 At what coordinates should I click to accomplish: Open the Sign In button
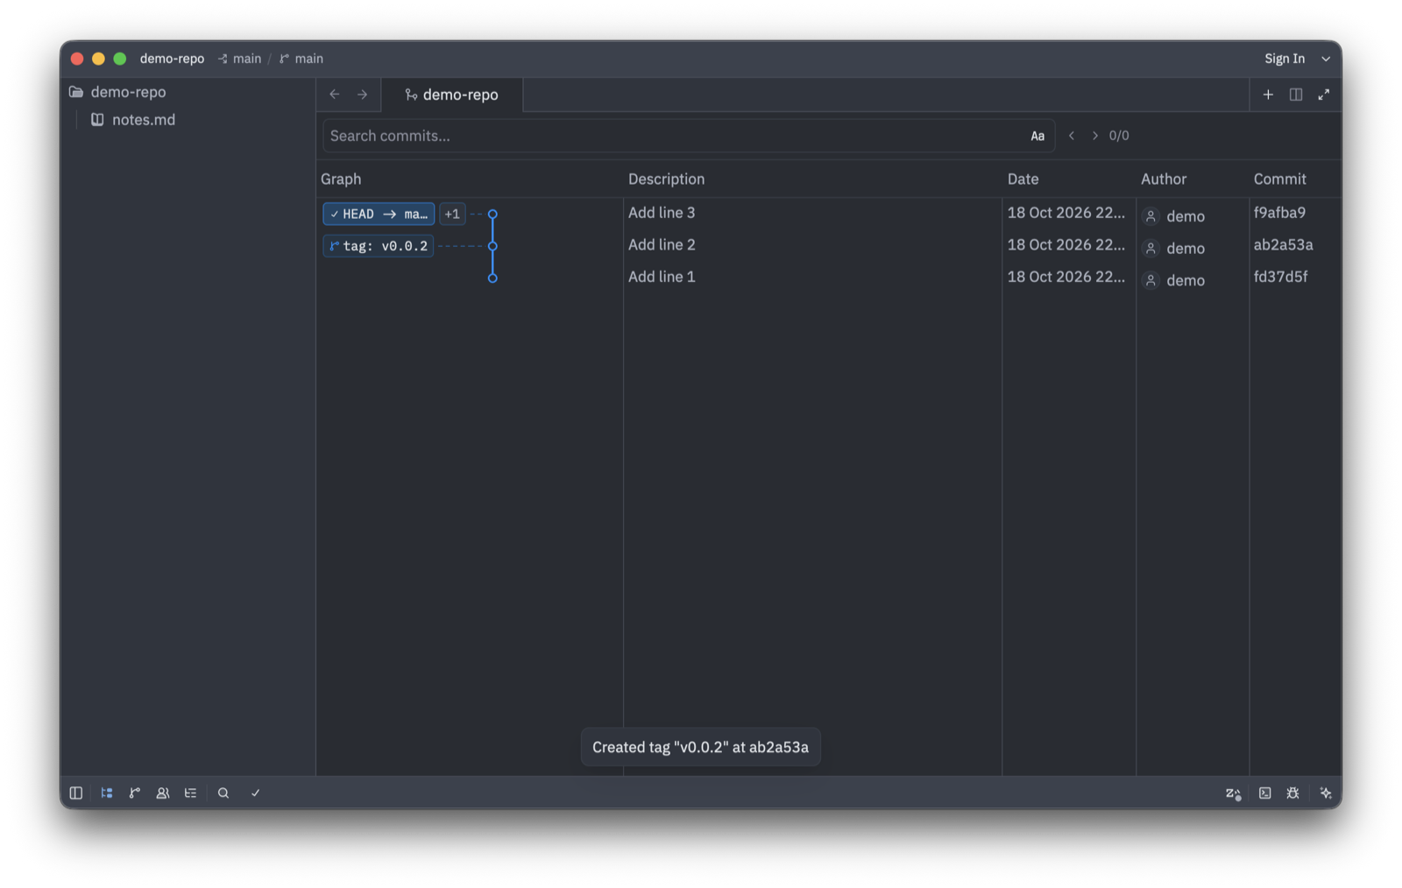coord(1285,59)
